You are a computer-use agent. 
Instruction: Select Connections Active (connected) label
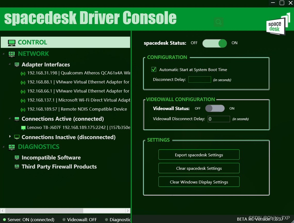(63, 119)
